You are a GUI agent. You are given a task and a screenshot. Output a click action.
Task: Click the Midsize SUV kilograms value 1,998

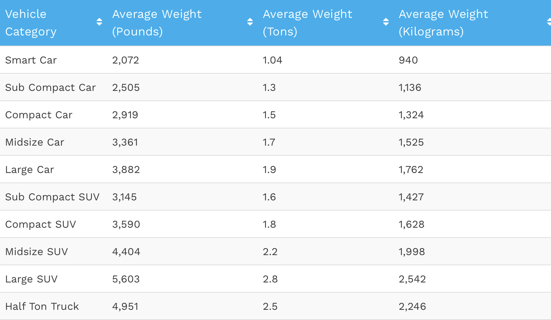tap(412, 252)
